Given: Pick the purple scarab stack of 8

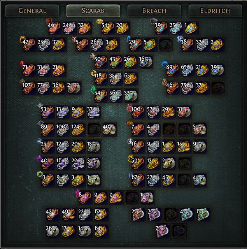Looking at the screenshot, I should (85, 197).
